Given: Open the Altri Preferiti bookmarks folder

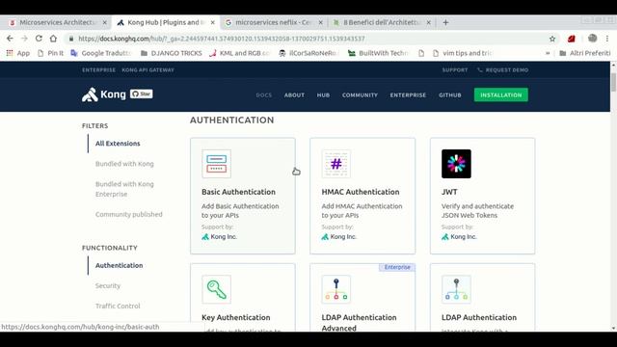Looking at the screenshot, I should pos(585,53).
